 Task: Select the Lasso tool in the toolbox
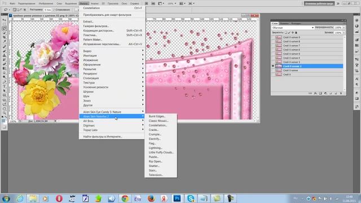[x=4, y=29]
